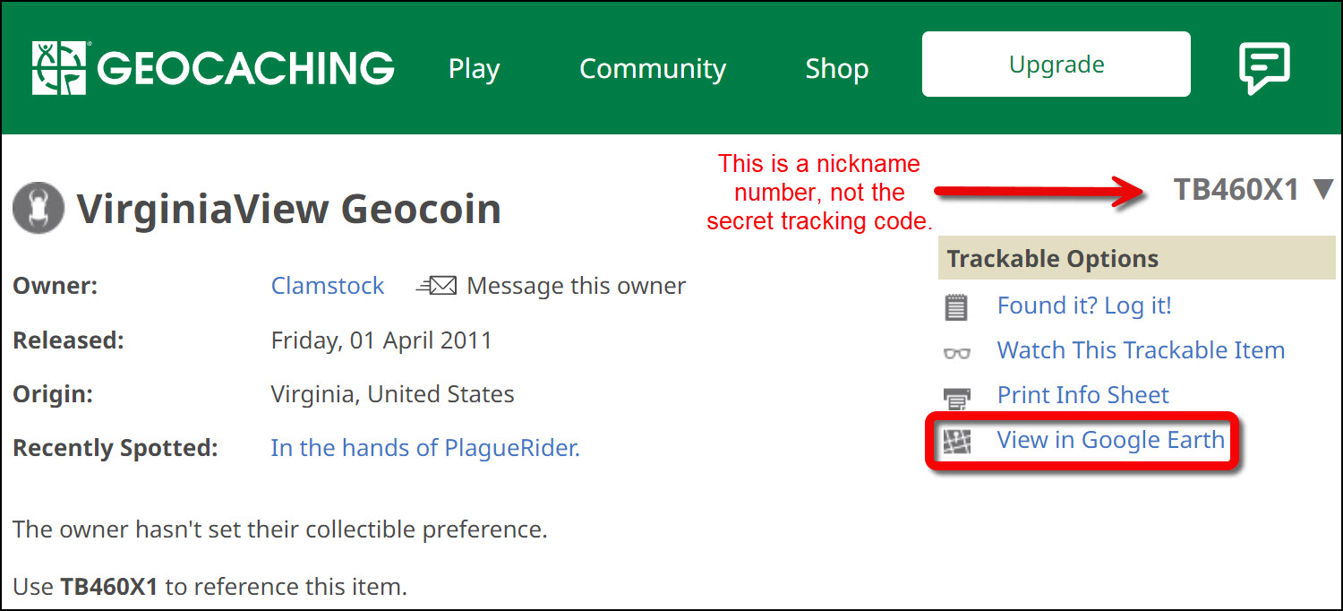Open the Shop menu
Viewport: 1343px width, 611px height.
pos(836,69)
